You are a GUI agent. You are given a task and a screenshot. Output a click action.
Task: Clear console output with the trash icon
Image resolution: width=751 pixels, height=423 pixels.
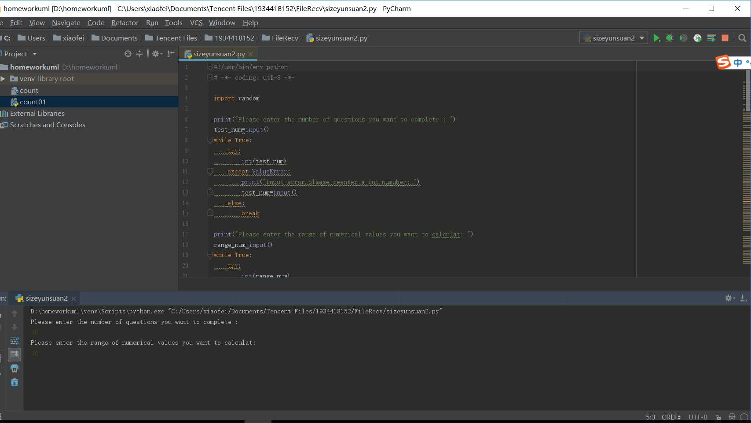coord(15,382)
